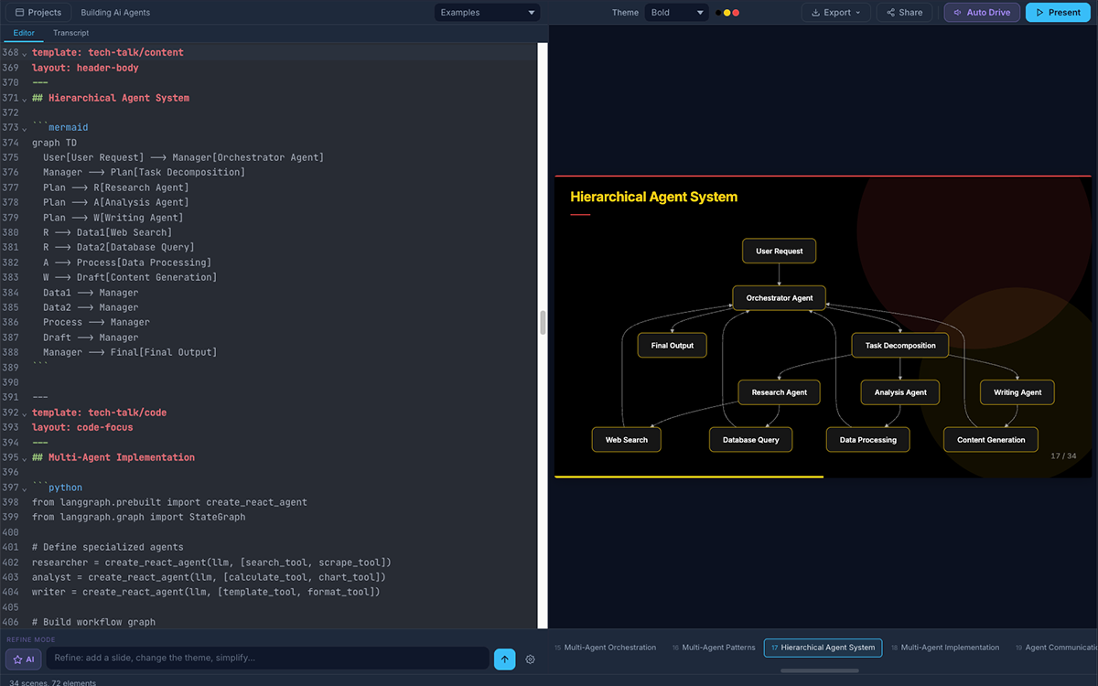
Task: Click the yellow theme color dot
Action: tap(727, 13)
